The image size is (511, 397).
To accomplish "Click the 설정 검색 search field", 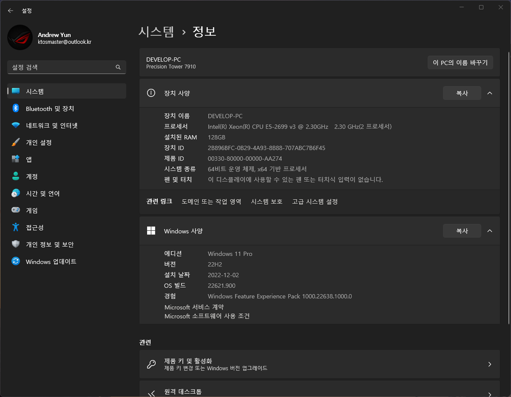I will point(67,67).
